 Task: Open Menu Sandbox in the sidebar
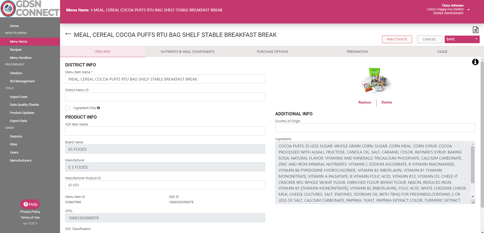[21, 58]
